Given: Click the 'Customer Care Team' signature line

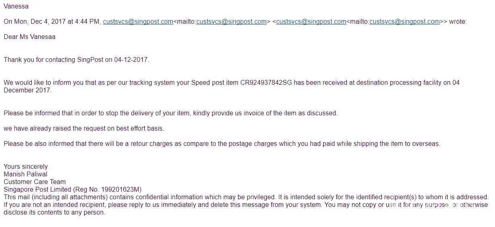Looking at the screenshot, I should coord(35,182).
